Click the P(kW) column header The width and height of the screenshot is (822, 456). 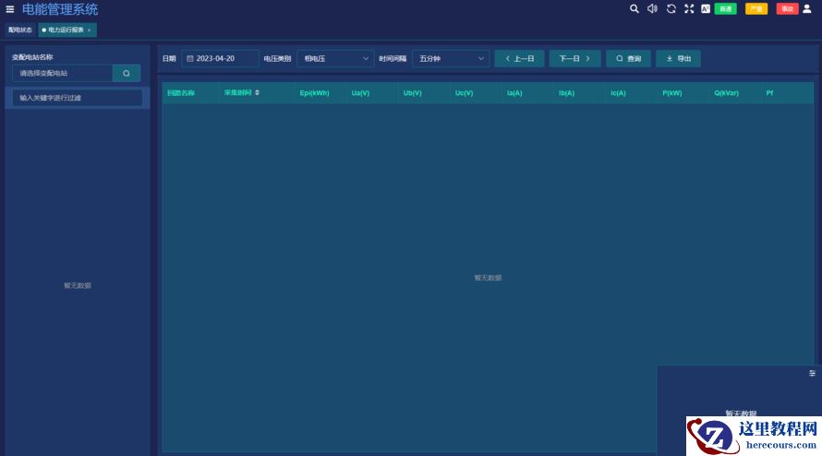click(672, 93)
